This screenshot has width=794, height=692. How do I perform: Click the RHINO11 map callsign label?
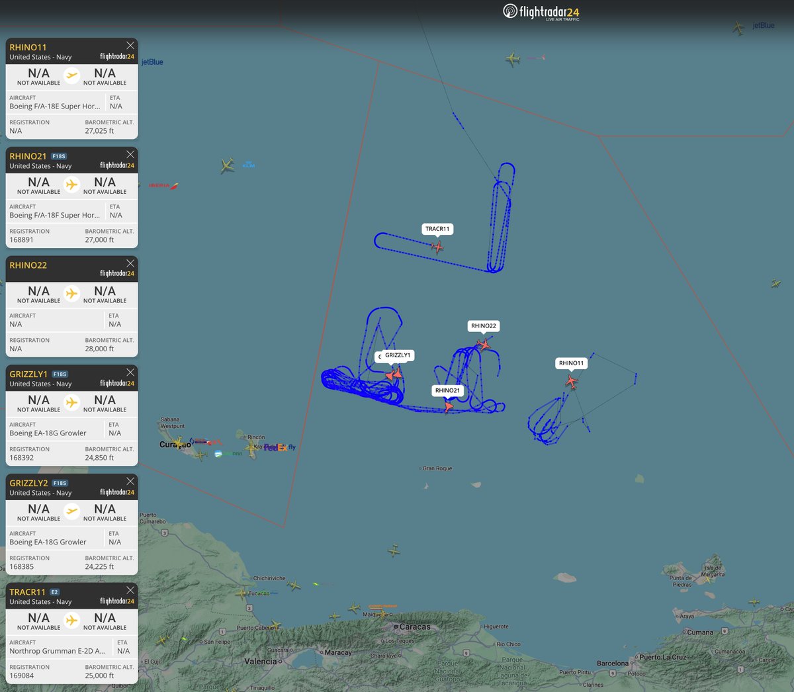pos(572,363)
